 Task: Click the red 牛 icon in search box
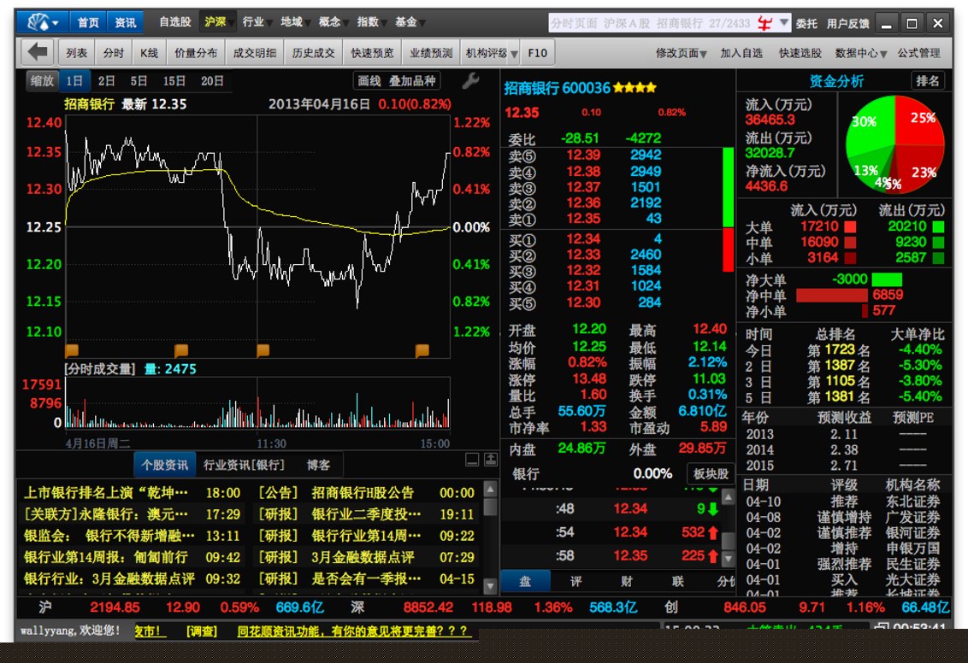coord(767,23)
